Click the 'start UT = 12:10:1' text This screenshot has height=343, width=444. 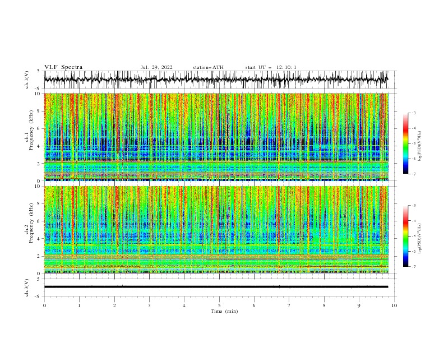click(x=271, y=67)
